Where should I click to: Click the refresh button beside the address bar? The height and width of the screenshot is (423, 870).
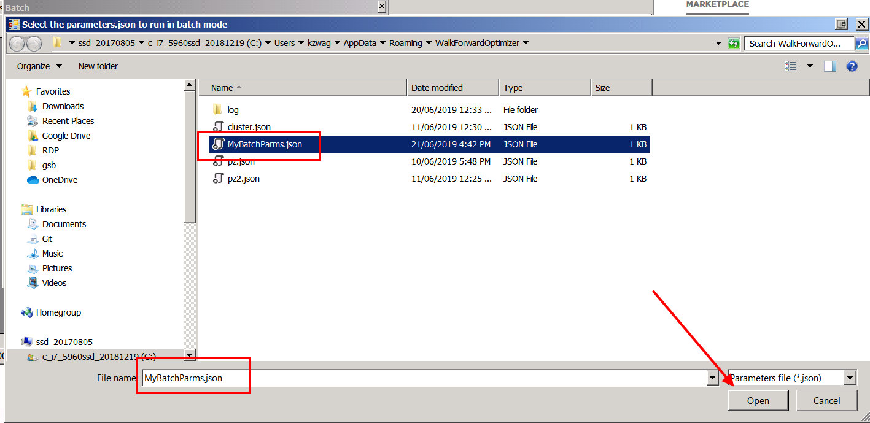pyautogui.click(x=734, y=44)
